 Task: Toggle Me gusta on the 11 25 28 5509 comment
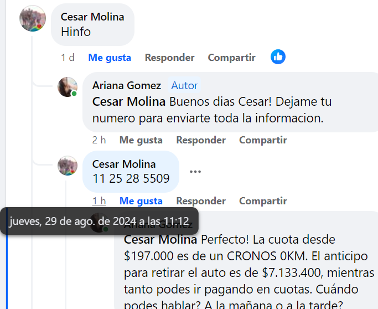click(x=141, y=201)
